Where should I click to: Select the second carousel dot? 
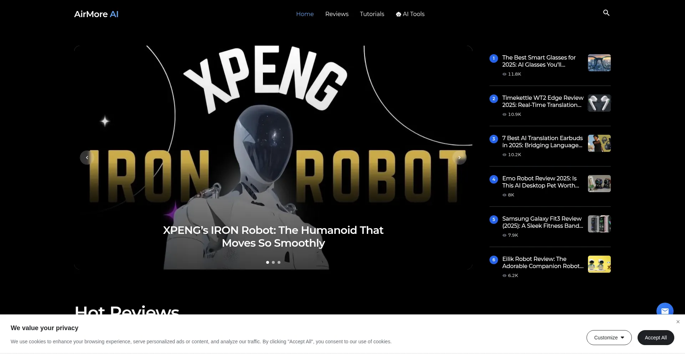pos(273,262)
